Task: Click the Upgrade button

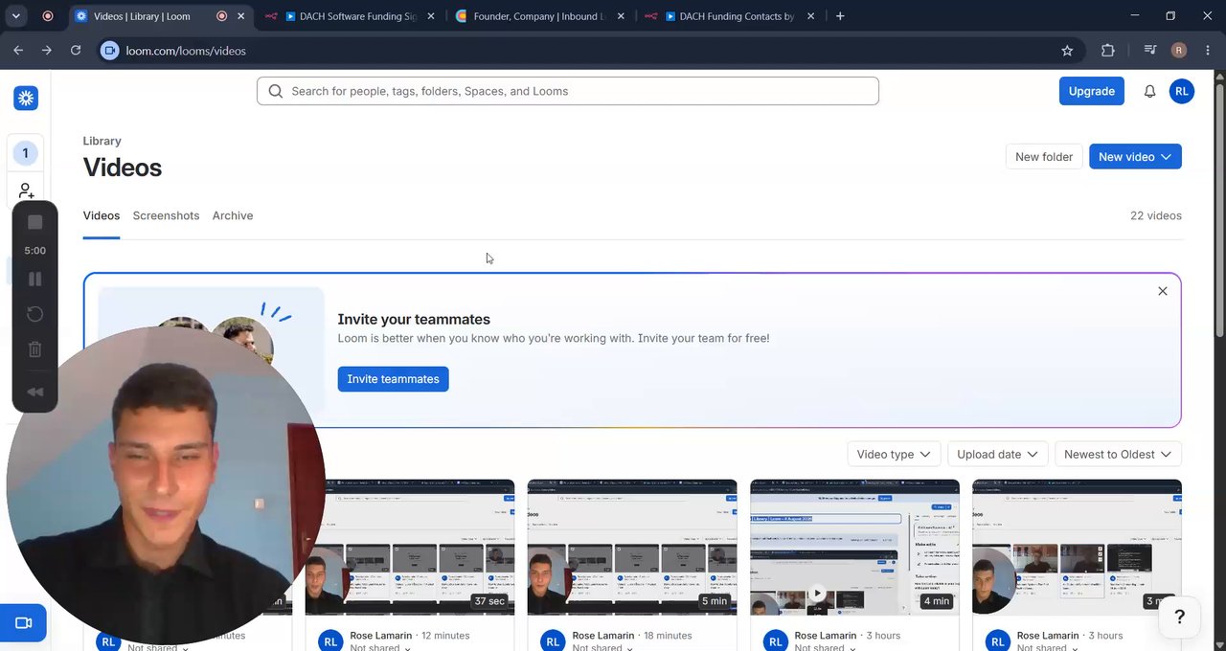Action: pyautogui.click(x=1091, y=91)
